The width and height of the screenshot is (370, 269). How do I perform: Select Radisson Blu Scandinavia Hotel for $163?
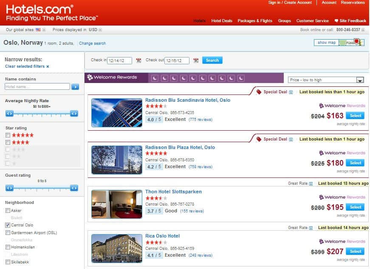coord(355,116)
